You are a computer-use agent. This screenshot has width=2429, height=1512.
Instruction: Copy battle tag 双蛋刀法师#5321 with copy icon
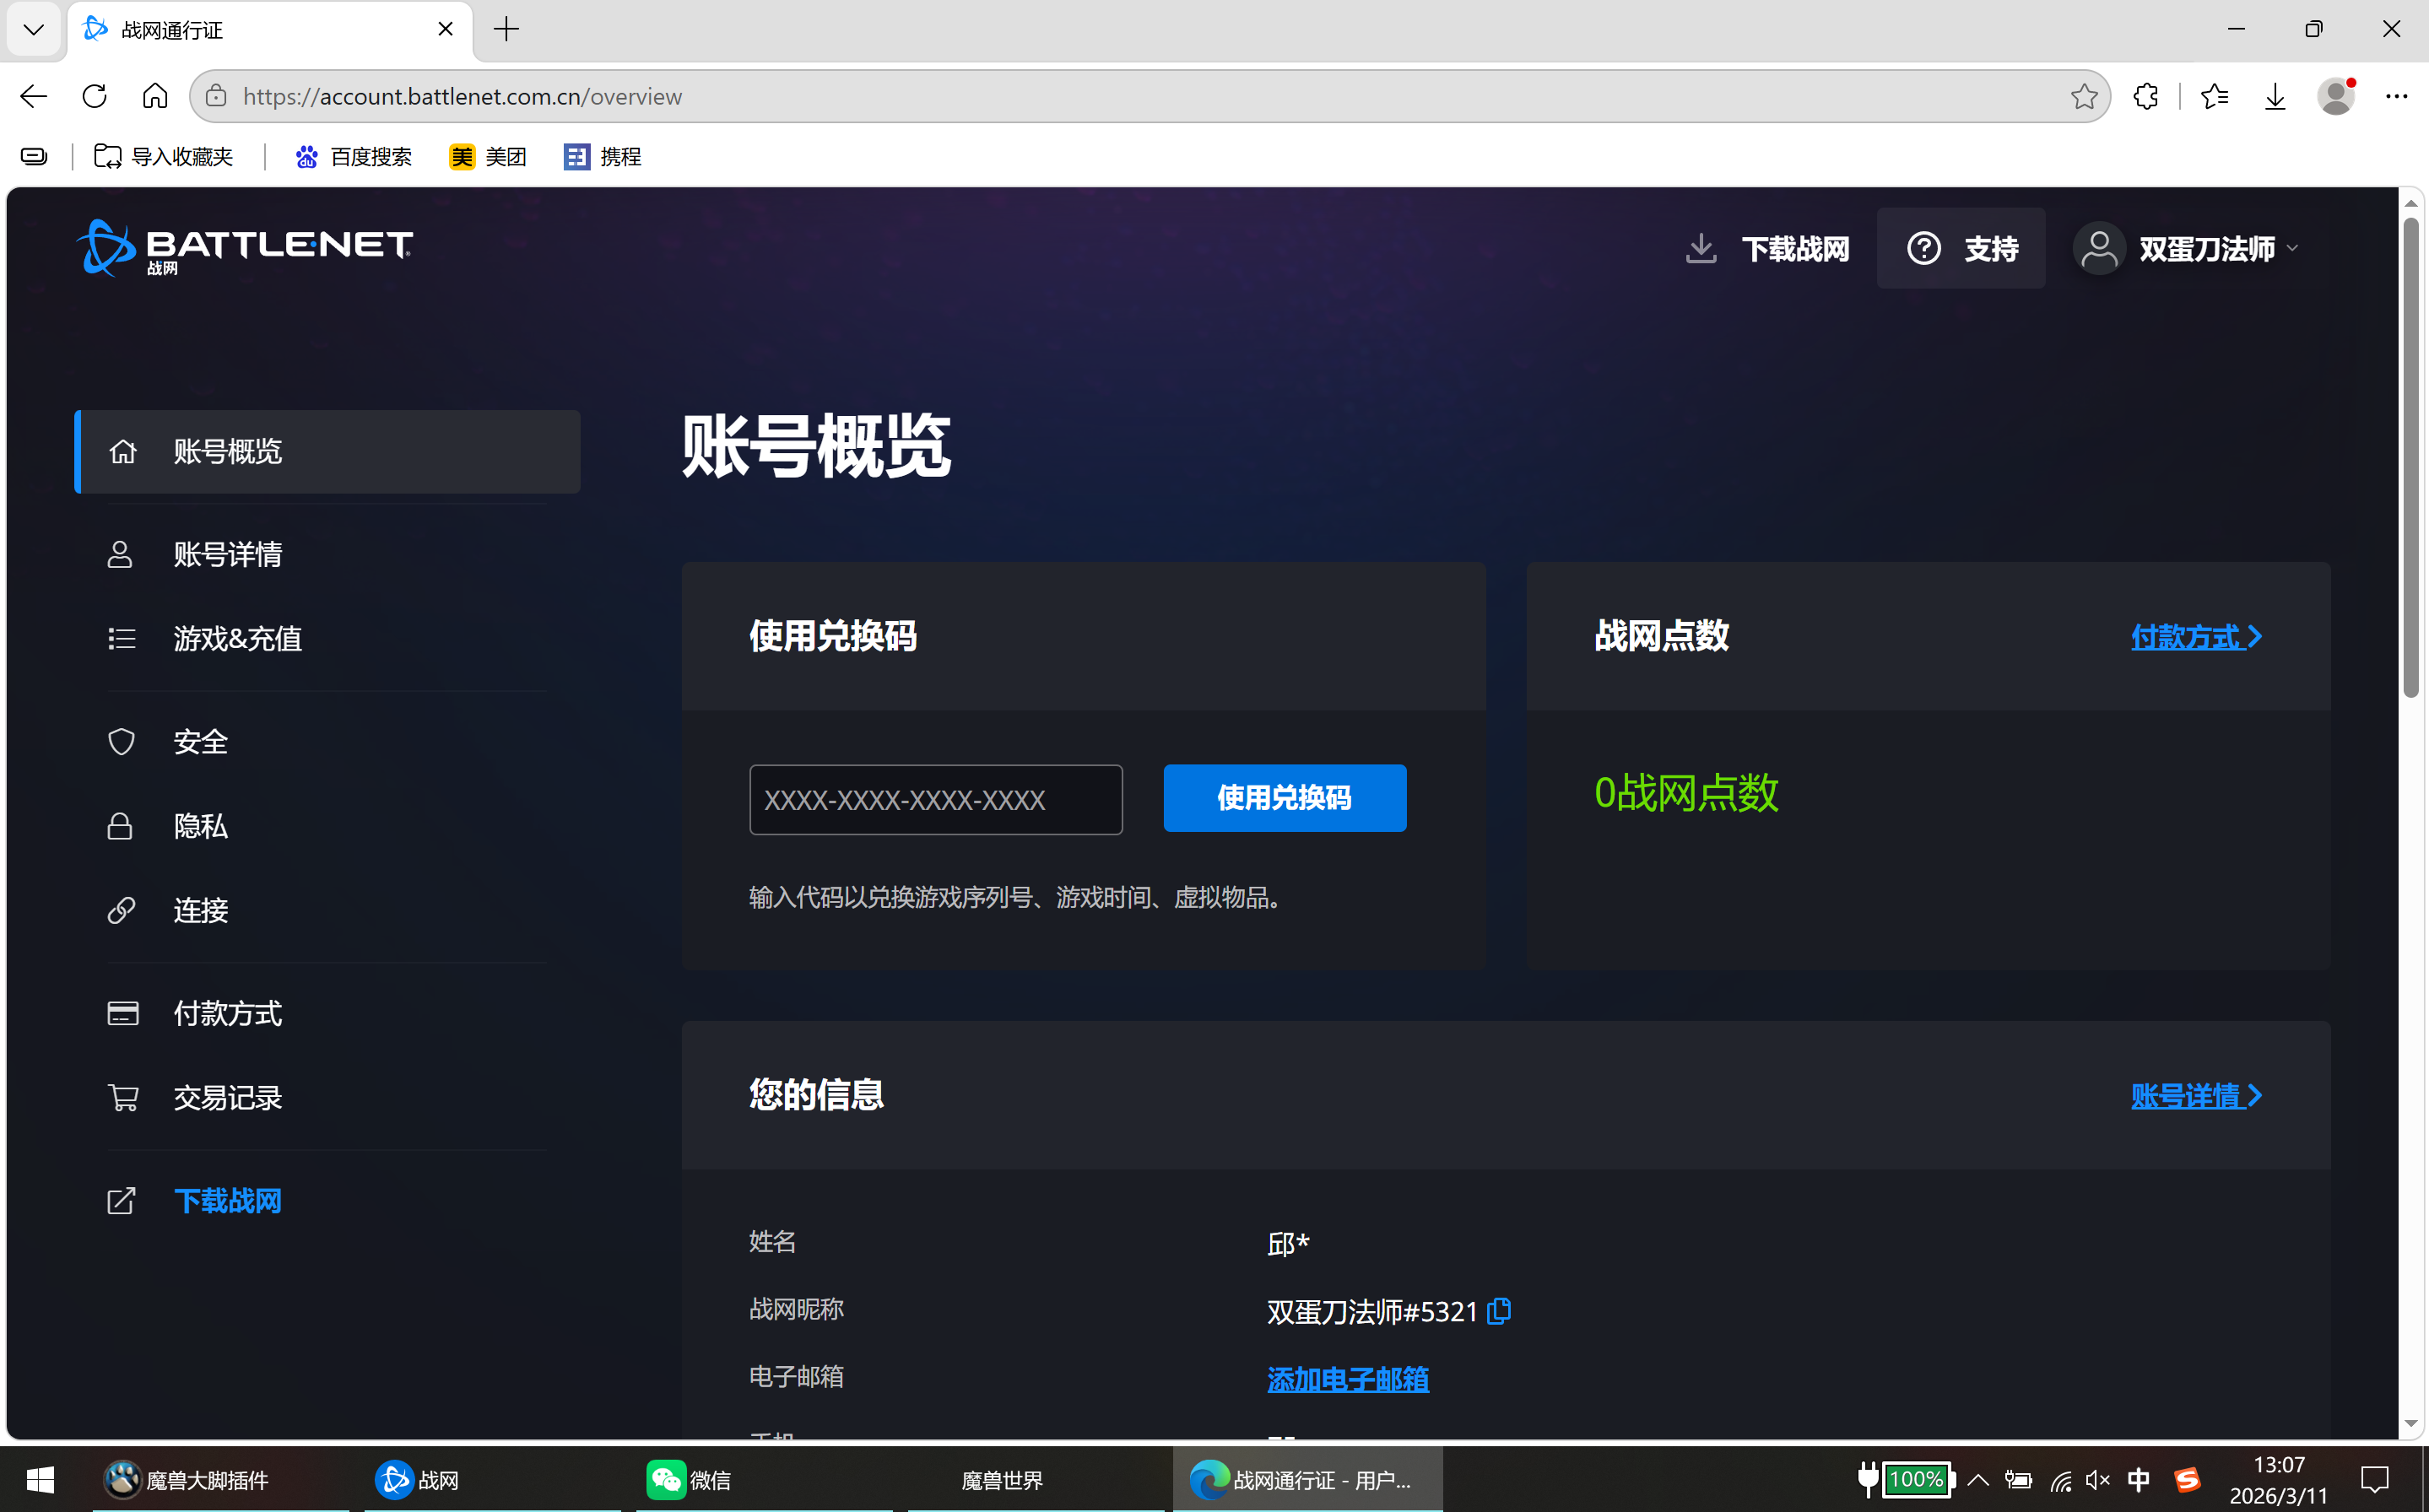click(1498, 1311)
